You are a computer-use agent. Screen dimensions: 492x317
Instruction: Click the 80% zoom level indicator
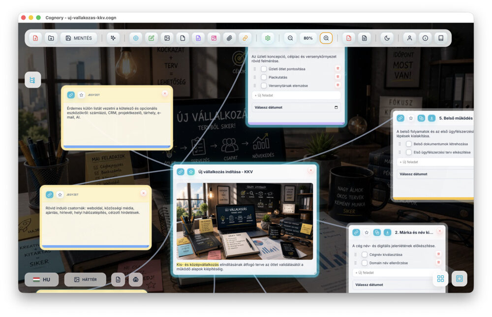click(308, 38)
